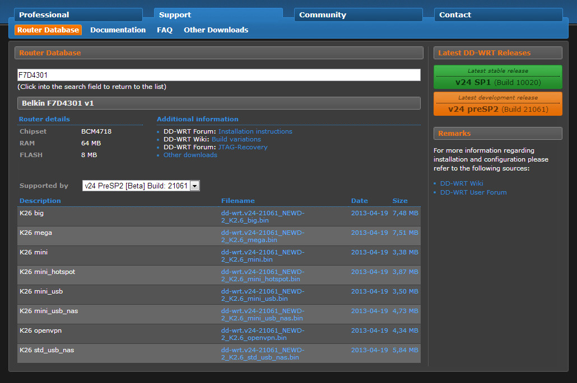Image resolution: width=577 pixels, height=383 pixels.
Task: Click the Belkin F7D4301 v1 header bar
Action: tap(219, 103)
